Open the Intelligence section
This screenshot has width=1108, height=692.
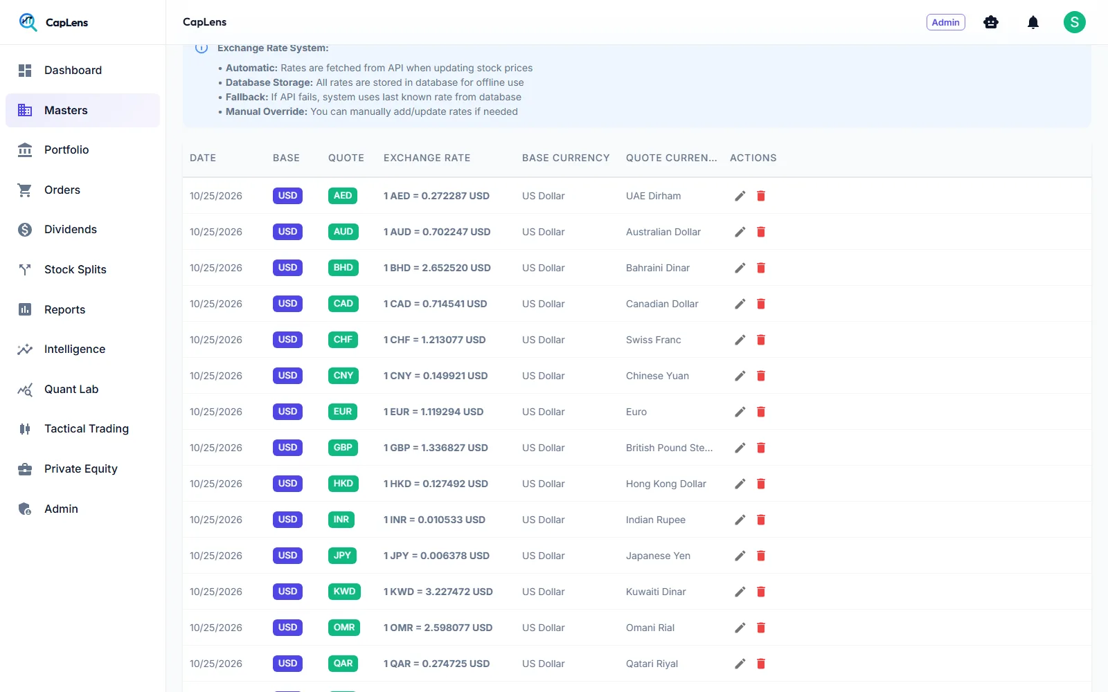tap(82, 349)
